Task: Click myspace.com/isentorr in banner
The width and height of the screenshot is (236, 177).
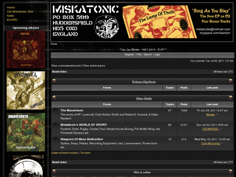Action: point(215,33)
